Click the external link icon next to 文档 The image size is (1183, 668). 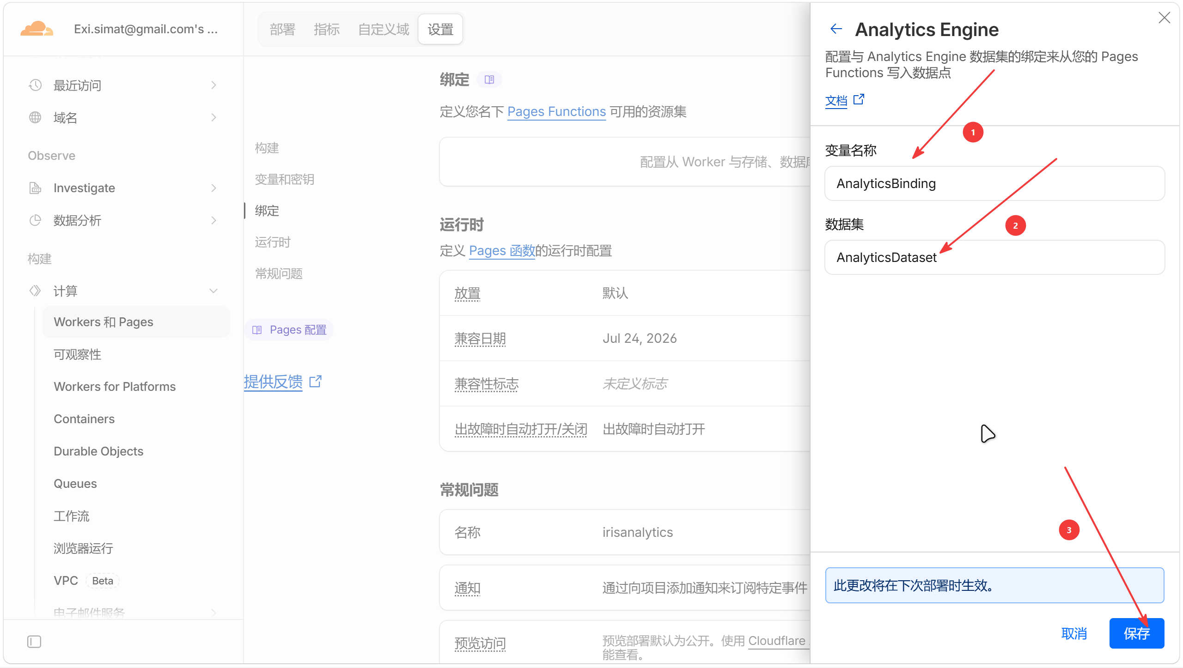(x=859, y=100)
